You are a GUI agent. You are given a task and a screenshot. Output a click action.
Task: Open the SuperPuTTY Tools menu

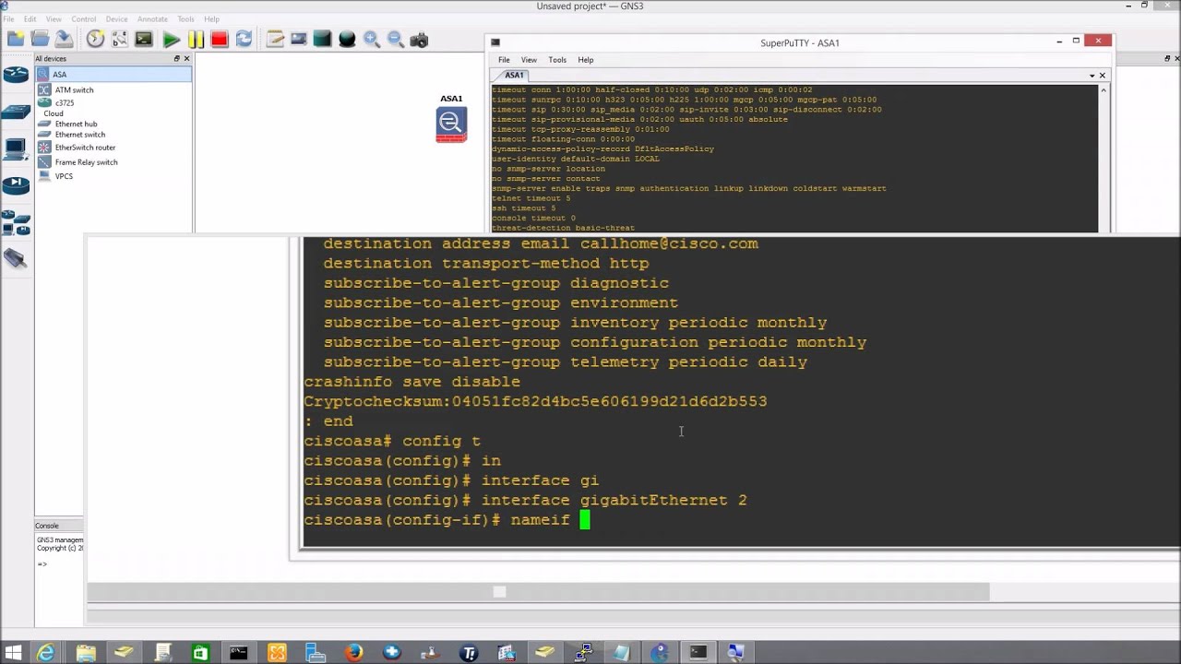pos(557,60)
